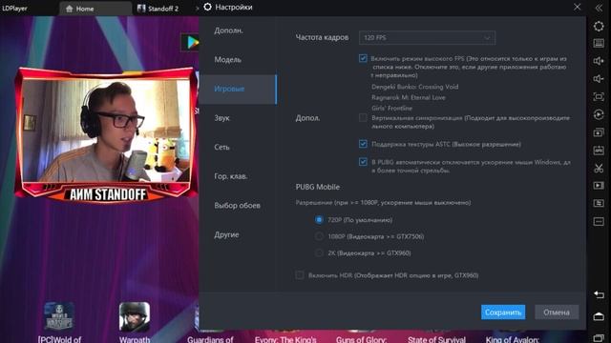Select 720P default resolution radio

point(319,220)
